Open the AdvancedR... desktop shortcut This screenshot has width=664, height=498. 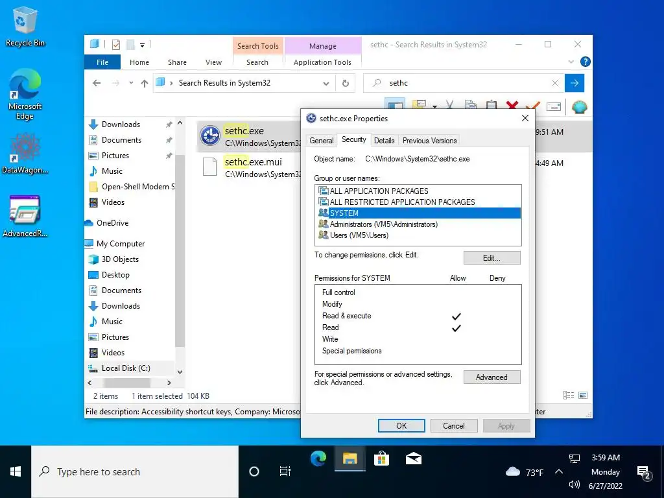(x=25, y=216)
